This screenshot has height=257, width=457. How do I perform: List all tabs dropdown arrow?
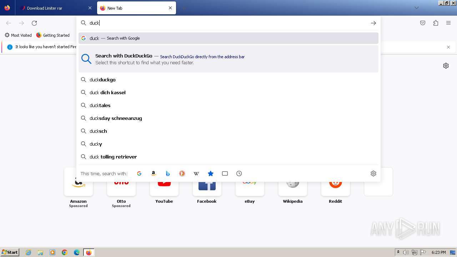(x=417, y=8)
